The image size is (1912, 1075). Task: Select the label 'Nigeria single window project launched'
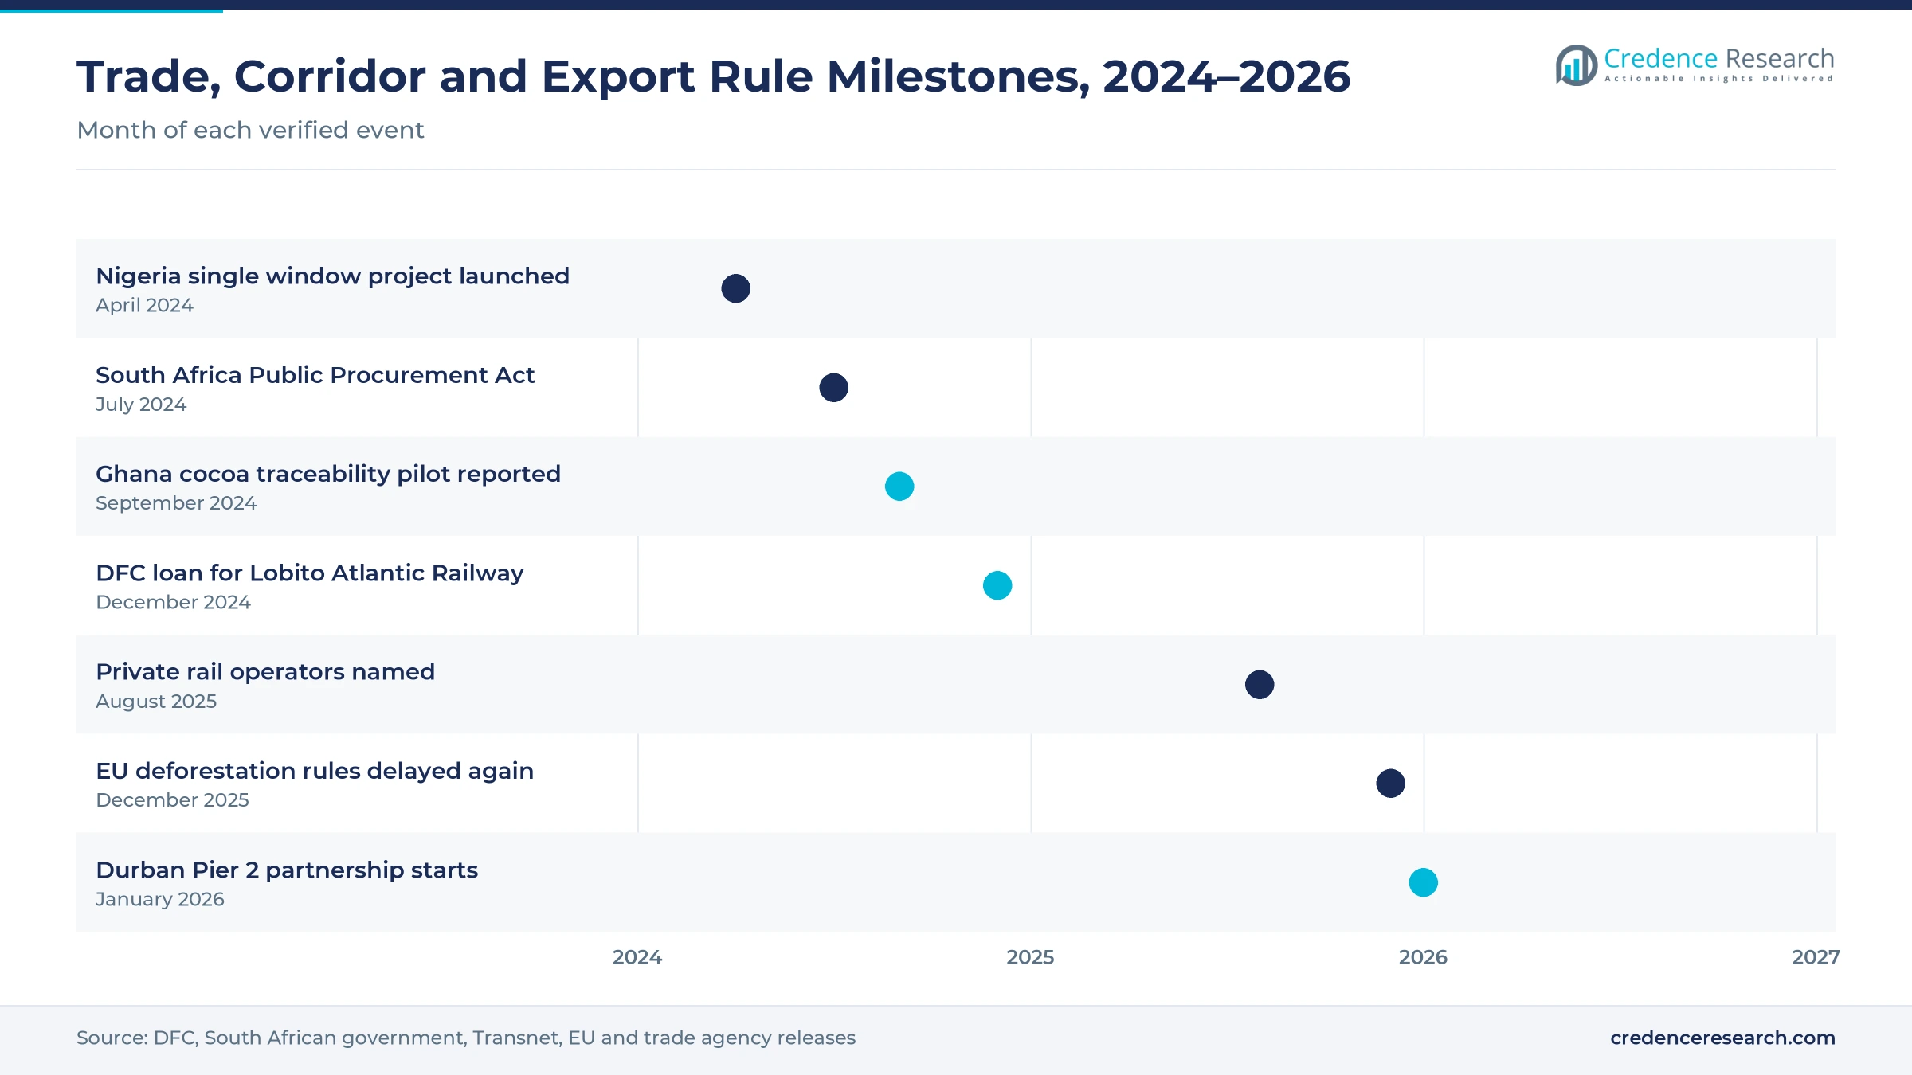pyautogui.click(x=332, y=276)
